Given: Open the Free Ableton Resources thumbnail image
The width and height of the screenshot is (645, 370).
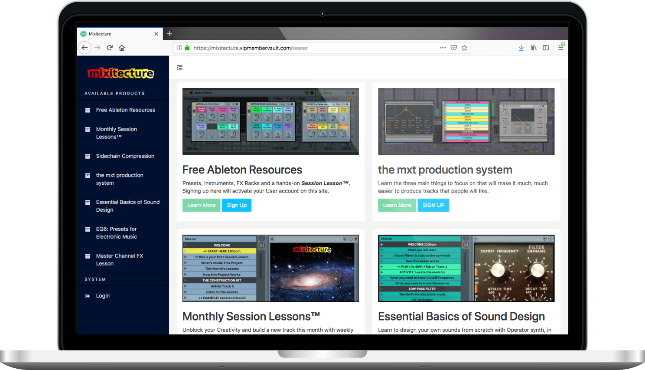Looking at the screenshot, I should coord(270,121).
